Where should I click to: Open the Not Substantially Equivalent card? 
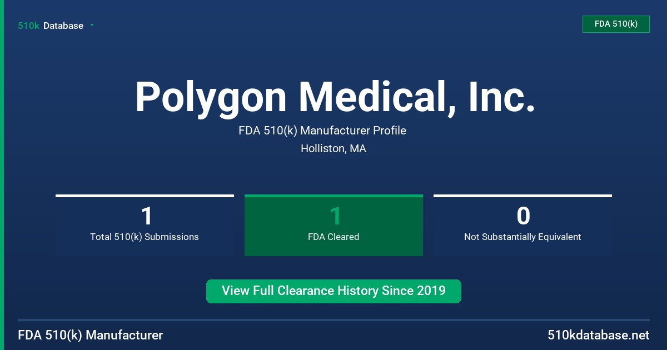522,225
